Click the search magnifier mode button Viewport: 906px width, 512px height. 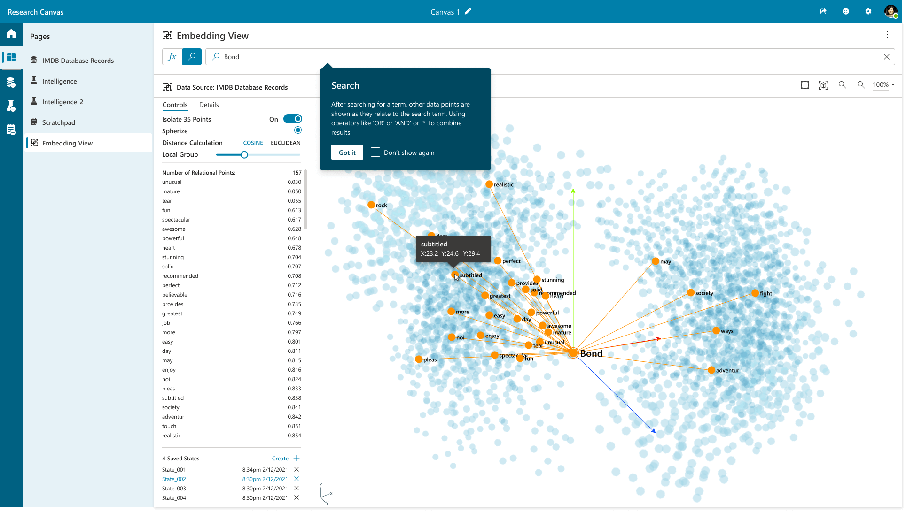(x=192, y=57)
